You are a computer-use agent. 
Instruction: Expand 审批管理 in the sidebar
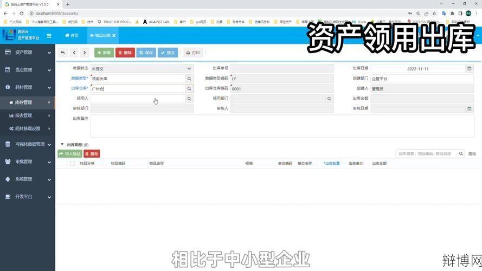pos(28,162)
